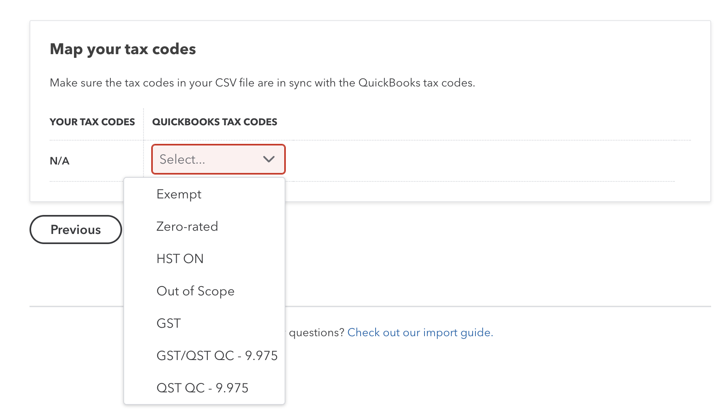The height and width of the screenshot is (417, 718).
Task: Click inside the tax mapping card area
Action: (485, 162)
